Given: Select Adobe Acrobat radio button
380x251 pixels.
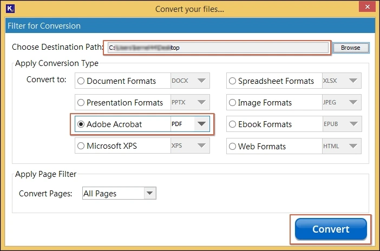Looking at the screenshot, I should [81, 124].
